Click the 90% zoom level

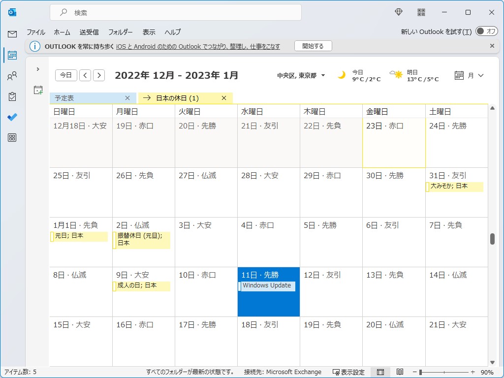pyautogui.click(x=487, y=372)
